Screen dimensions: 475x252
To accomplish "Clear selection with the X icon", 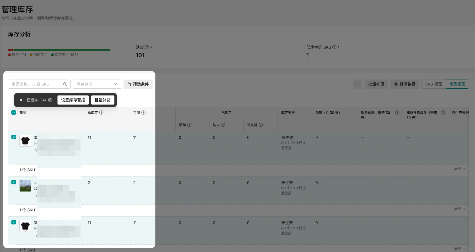I will pos(21,100).
